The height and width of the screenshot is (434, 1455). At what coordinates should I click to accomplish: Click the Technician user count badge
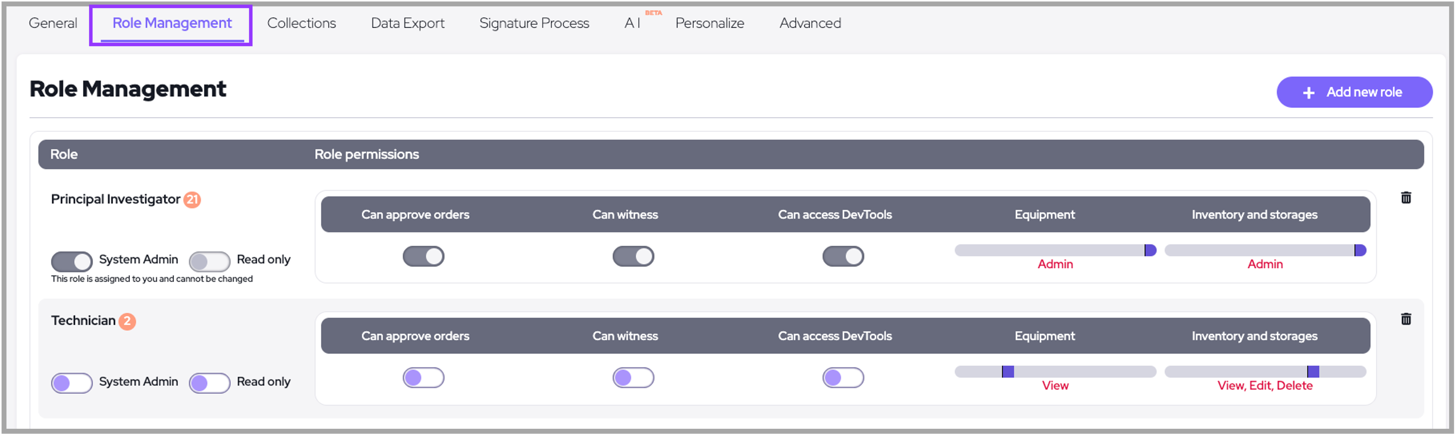127,321
